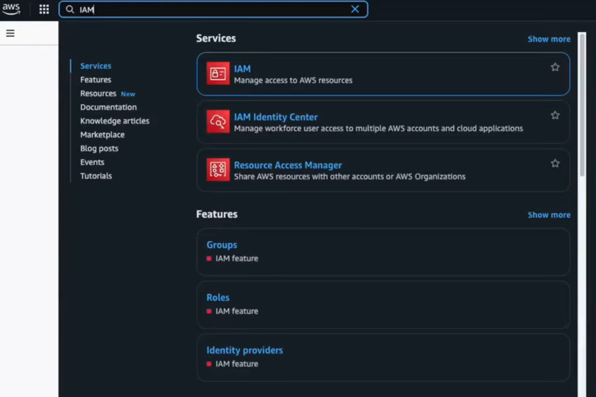Select the Blog posts category
The height and width of the screenshot is (397, 596).
point(98,148)
